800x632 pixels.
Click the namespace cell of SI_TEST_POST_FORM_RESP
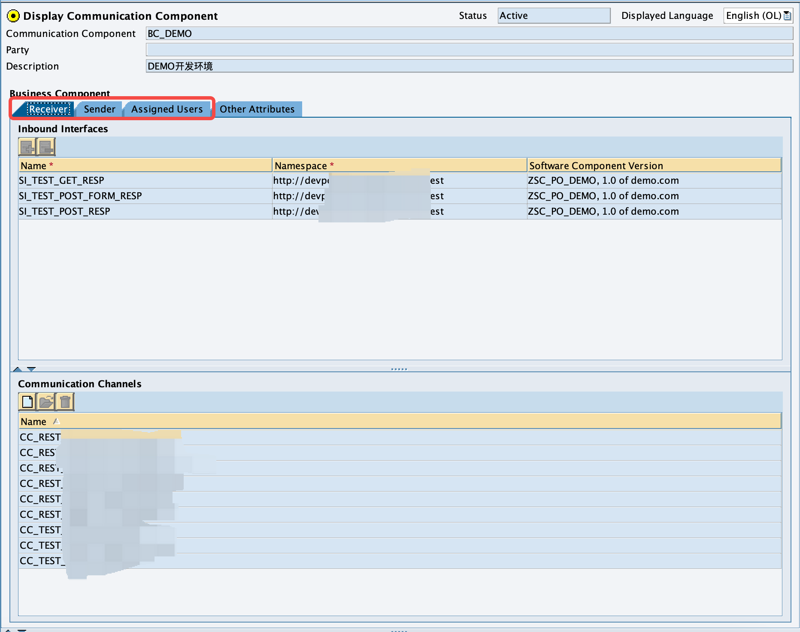coord(400,196)
